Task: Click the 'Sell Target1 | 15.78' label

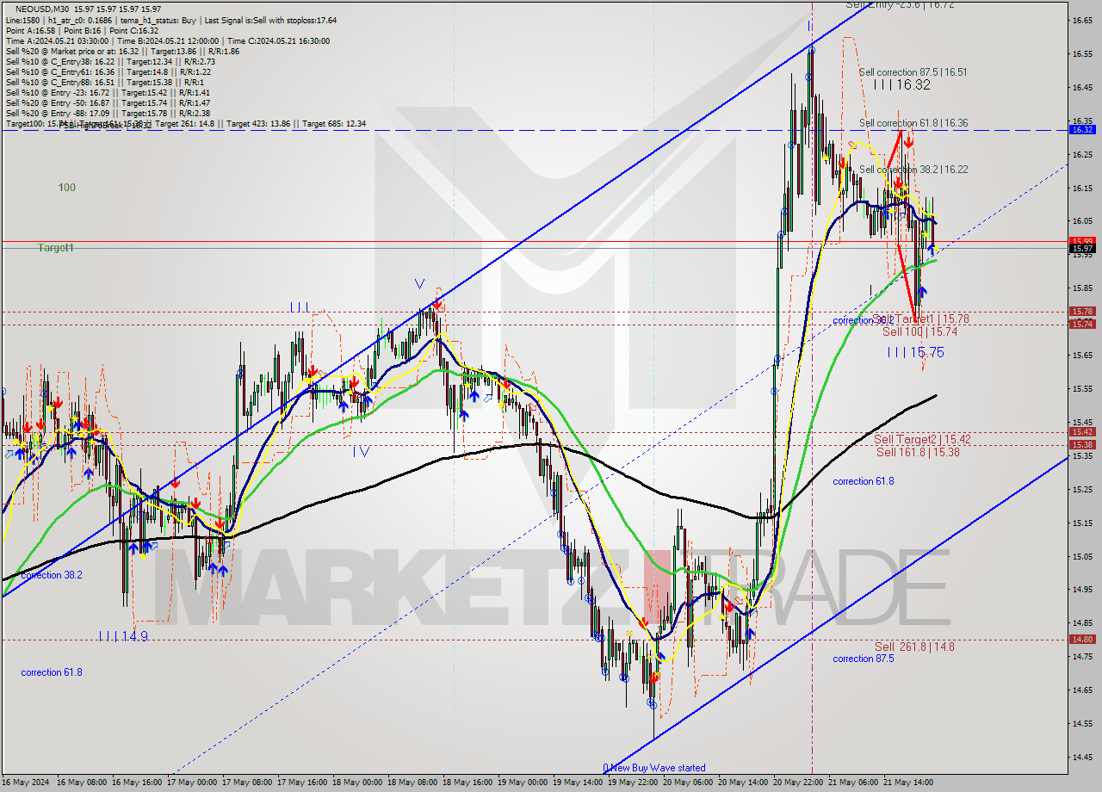Action: [921, 319]
